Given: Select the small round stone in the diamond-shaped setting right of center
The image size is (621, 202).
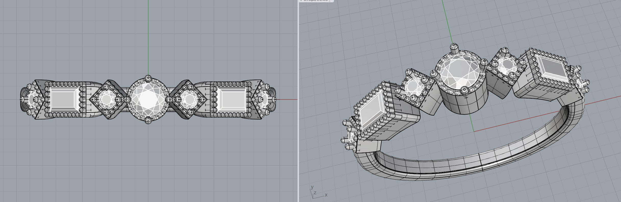Looking at the screenshot, I should coord(189,99).
